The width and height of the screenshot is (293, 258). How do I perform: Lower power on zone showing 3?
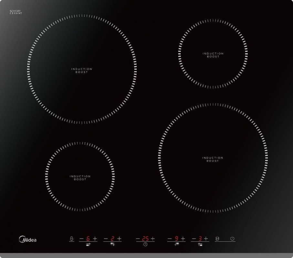point(194,239)
